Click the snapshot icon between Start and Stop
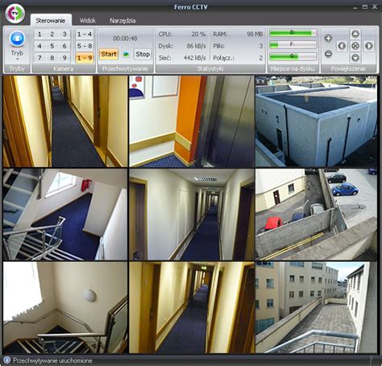This screenshot has width=382, height=366. [126, 55]
